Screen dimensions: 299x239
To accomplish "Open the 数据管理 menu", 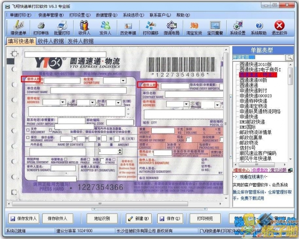I will (107, 15).
